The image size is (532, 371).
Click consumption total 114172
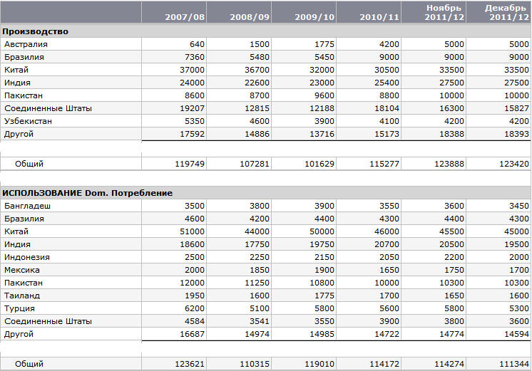click(384, 364)
